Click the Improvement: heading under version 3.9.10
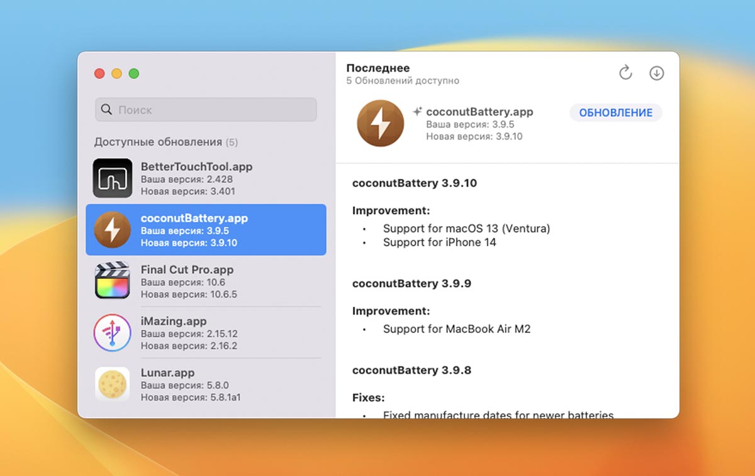Viewport: 755px width, 476px height. click(x=391, y=210)
